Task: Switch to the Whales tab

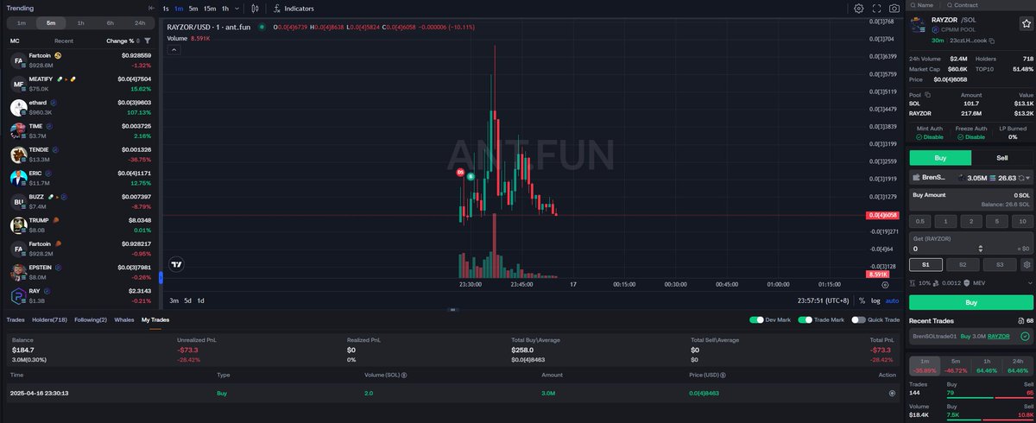Action: pos(124,319)
